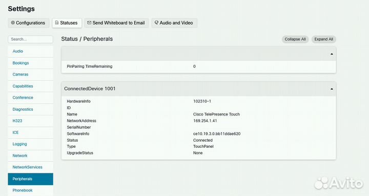Click the Settings page title
The height and width of the screenshot is (196, 369).
[x=22, y=9]
